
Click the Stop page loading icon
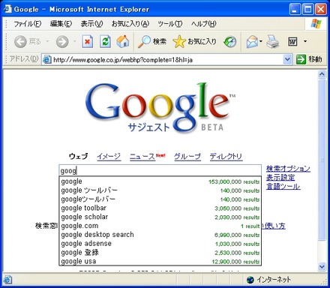[x=88, y=41]
